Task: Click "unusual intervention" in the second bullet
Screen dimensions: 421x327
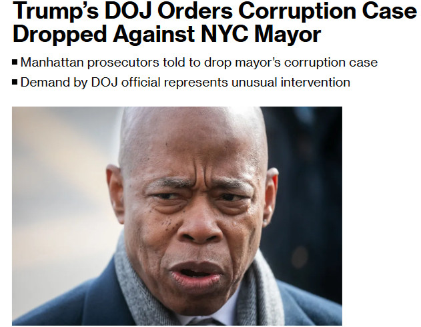Action: click(291, 82)
